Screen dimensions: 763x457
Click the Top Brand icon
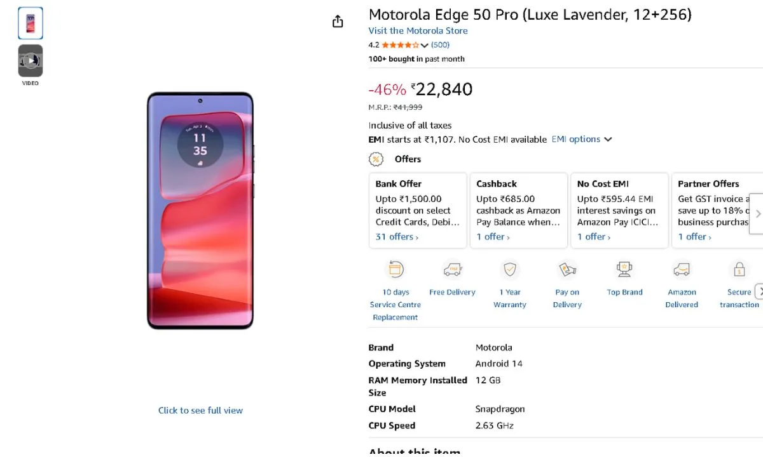tap(624, 269)
